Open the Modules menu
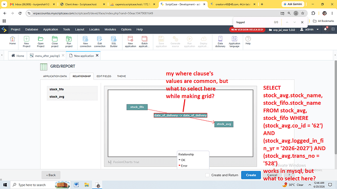Viewport: 337px width, 189px height. pos(110,29)
